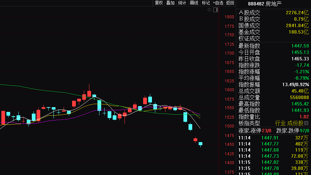Click the tallest red candlestick near 1600
This screenshot has width=311, height=175.
point(89,93)
